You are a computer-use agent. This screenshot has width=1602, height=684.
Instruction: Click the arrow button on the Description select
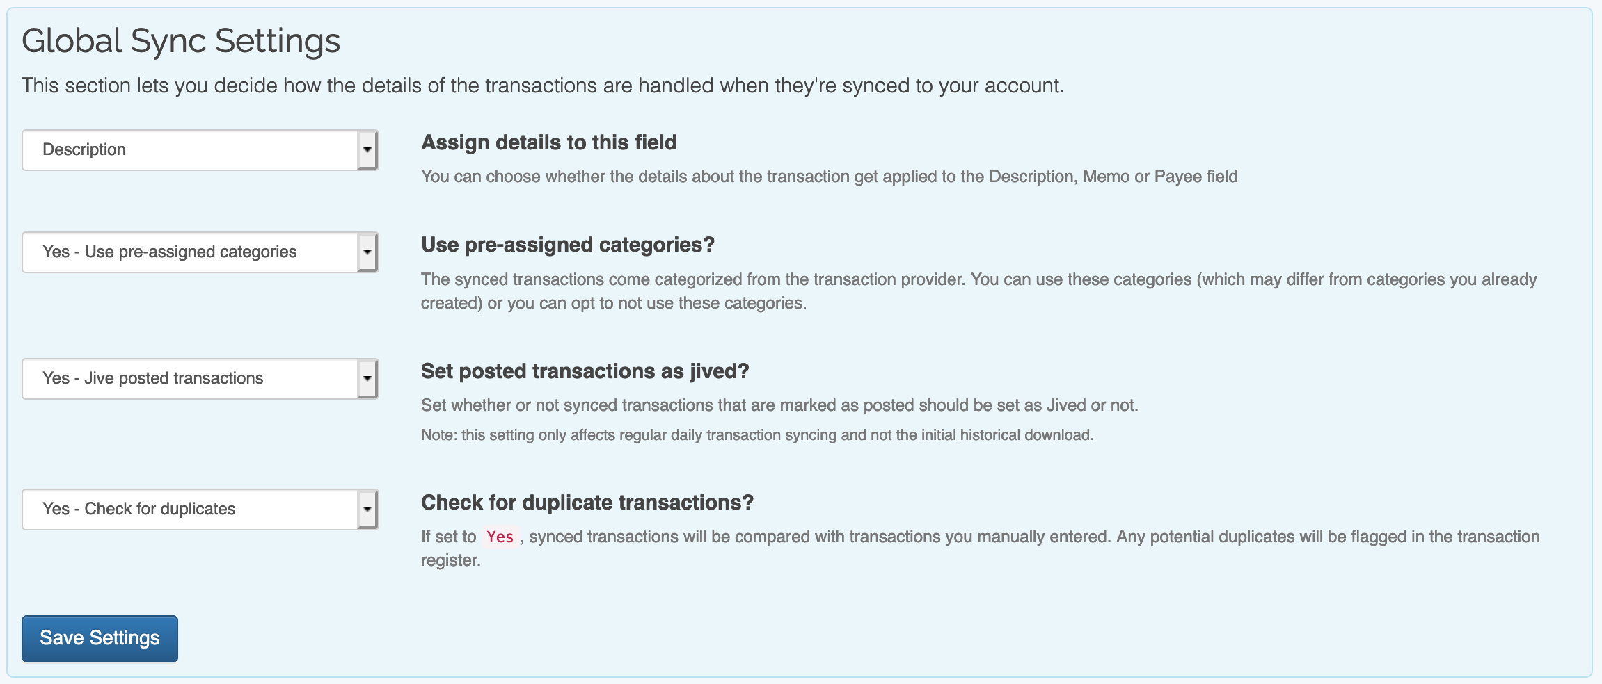367,150
